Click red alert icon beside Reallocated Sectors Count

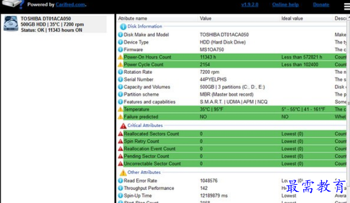(x=121, y=134)
